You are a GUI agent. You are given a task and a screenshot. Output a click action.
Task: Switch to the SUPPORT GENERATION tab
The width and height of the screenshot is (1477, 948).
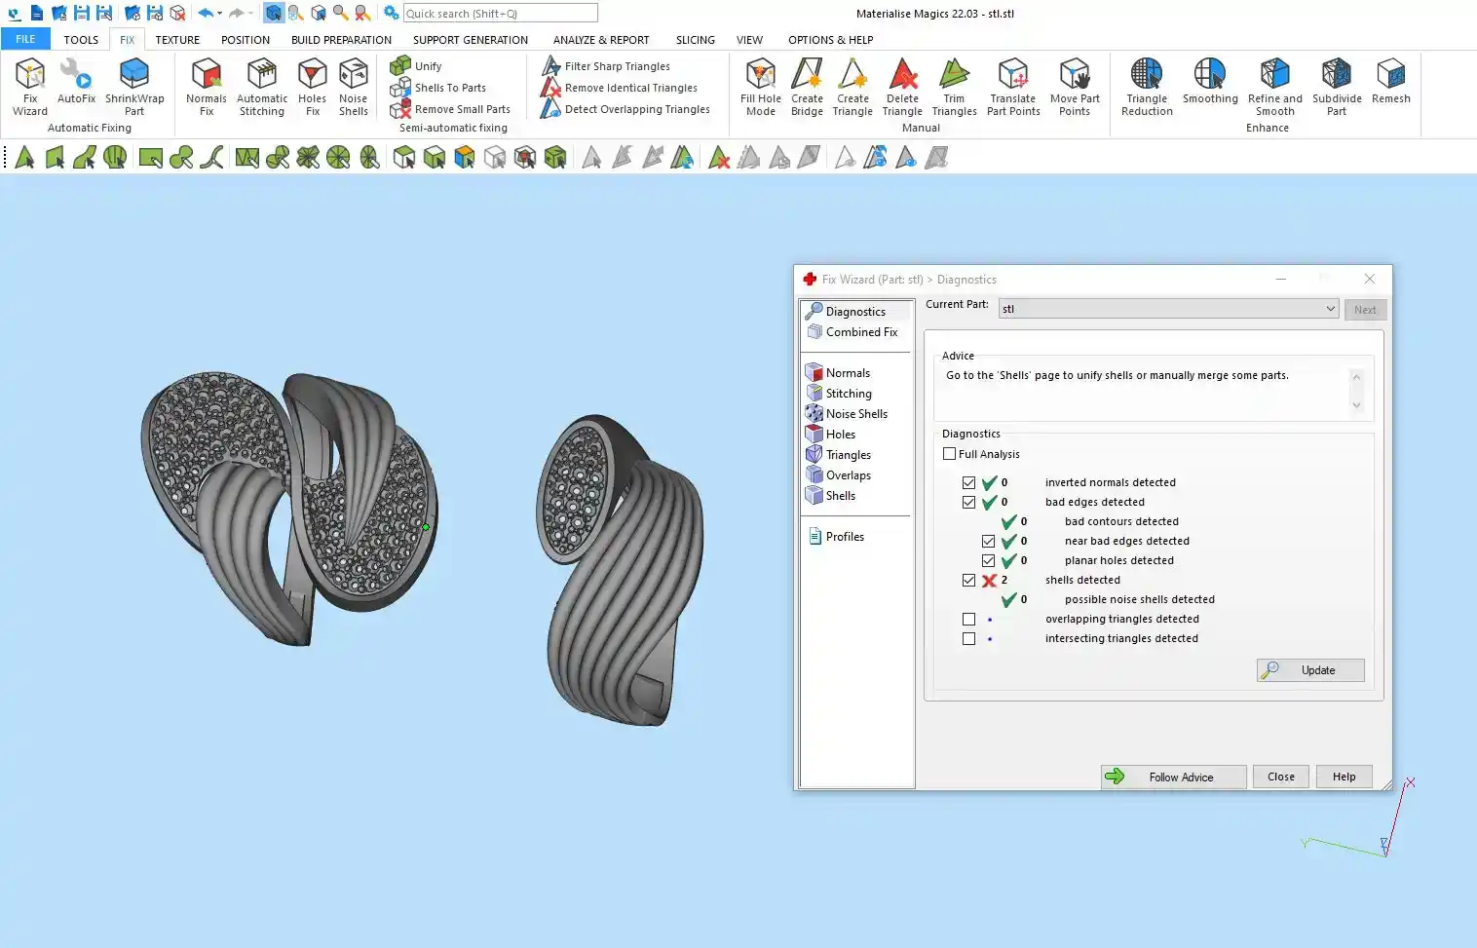tap(470, 40)
